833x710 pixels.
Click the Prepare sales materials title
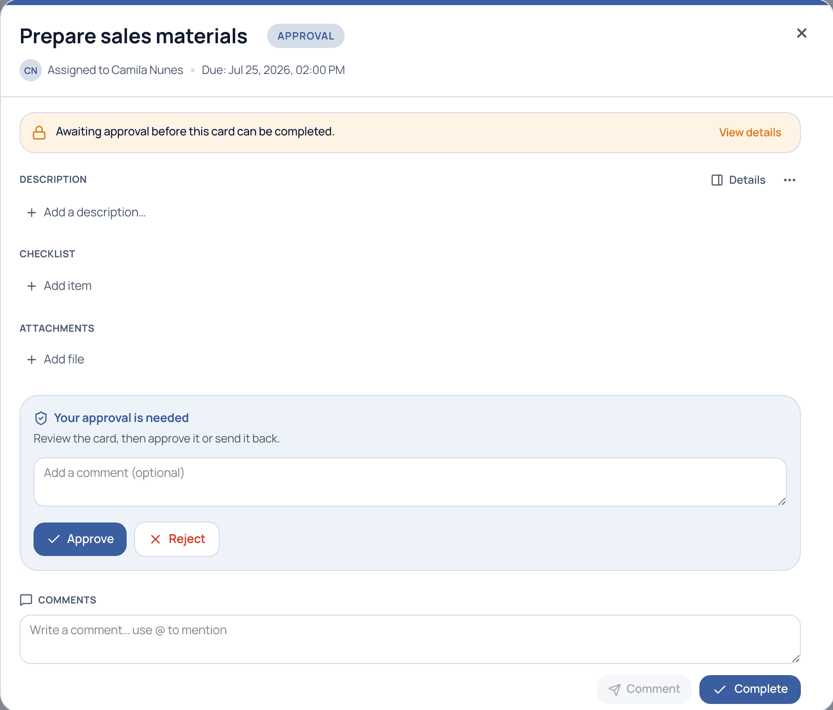pos(134,36)
